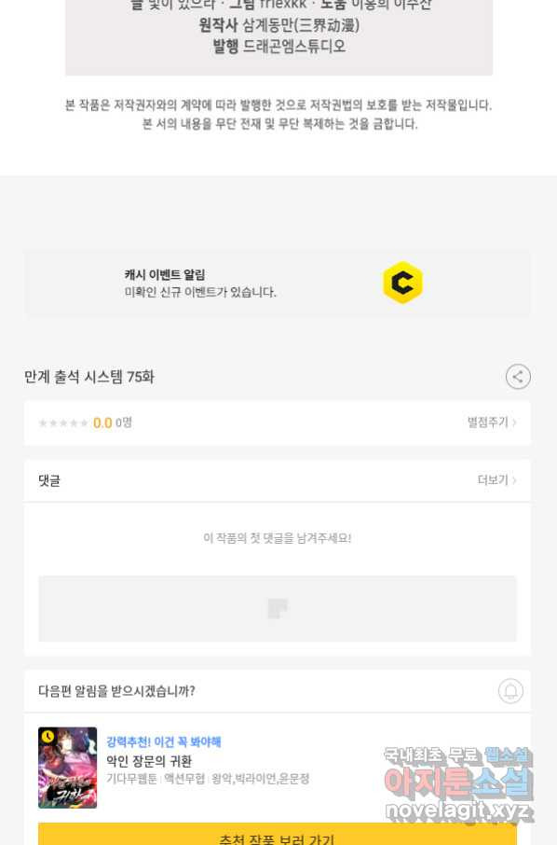This screenshot has height=845, width=557.
Task: Click the star rating icons
Action: click(x=63, y=423)
